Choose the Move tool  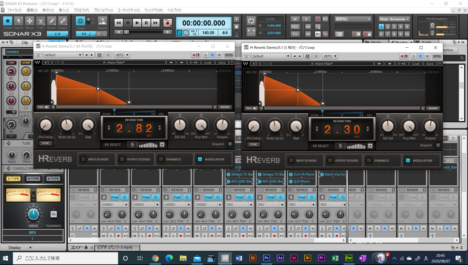coord(30,21)
